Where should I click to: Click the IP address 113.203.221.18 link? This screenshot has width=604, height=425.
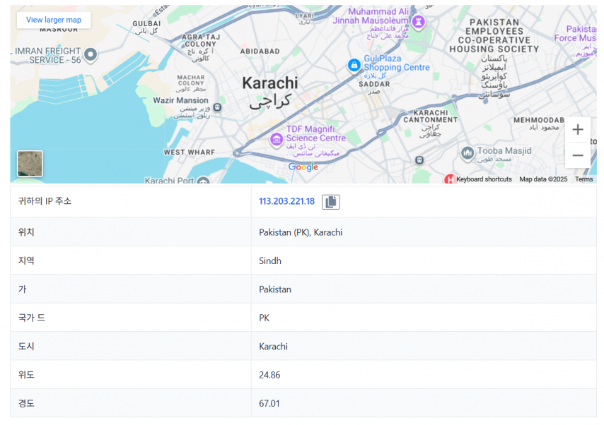pyautogui.click(x=286, y=201)
